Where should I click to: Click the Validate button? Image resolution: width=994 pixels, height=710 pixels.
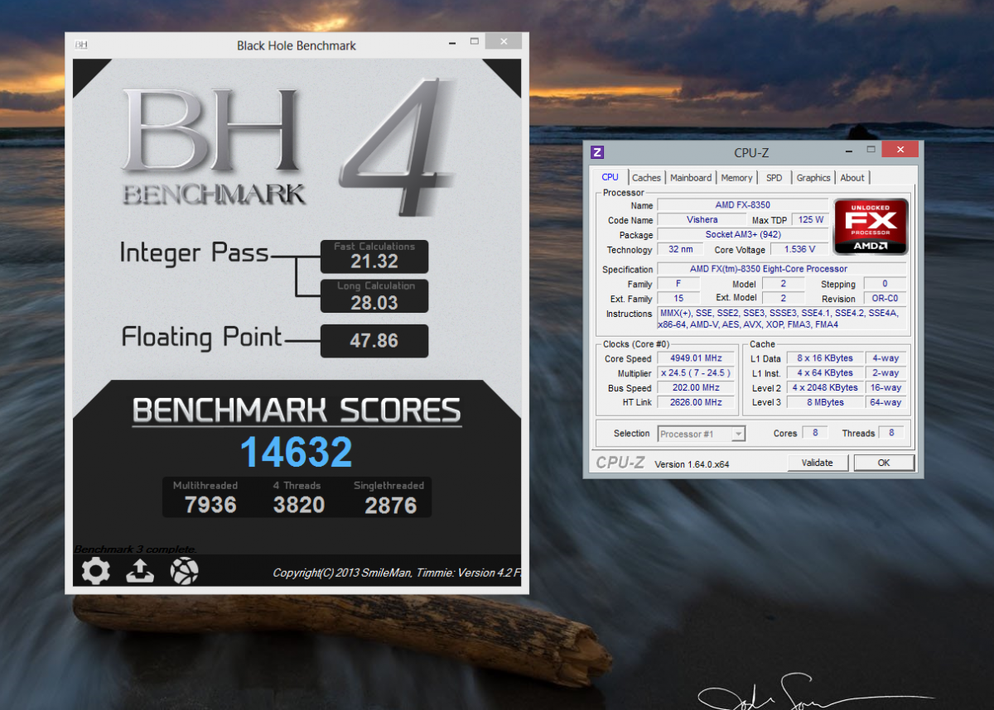[818, 463]
